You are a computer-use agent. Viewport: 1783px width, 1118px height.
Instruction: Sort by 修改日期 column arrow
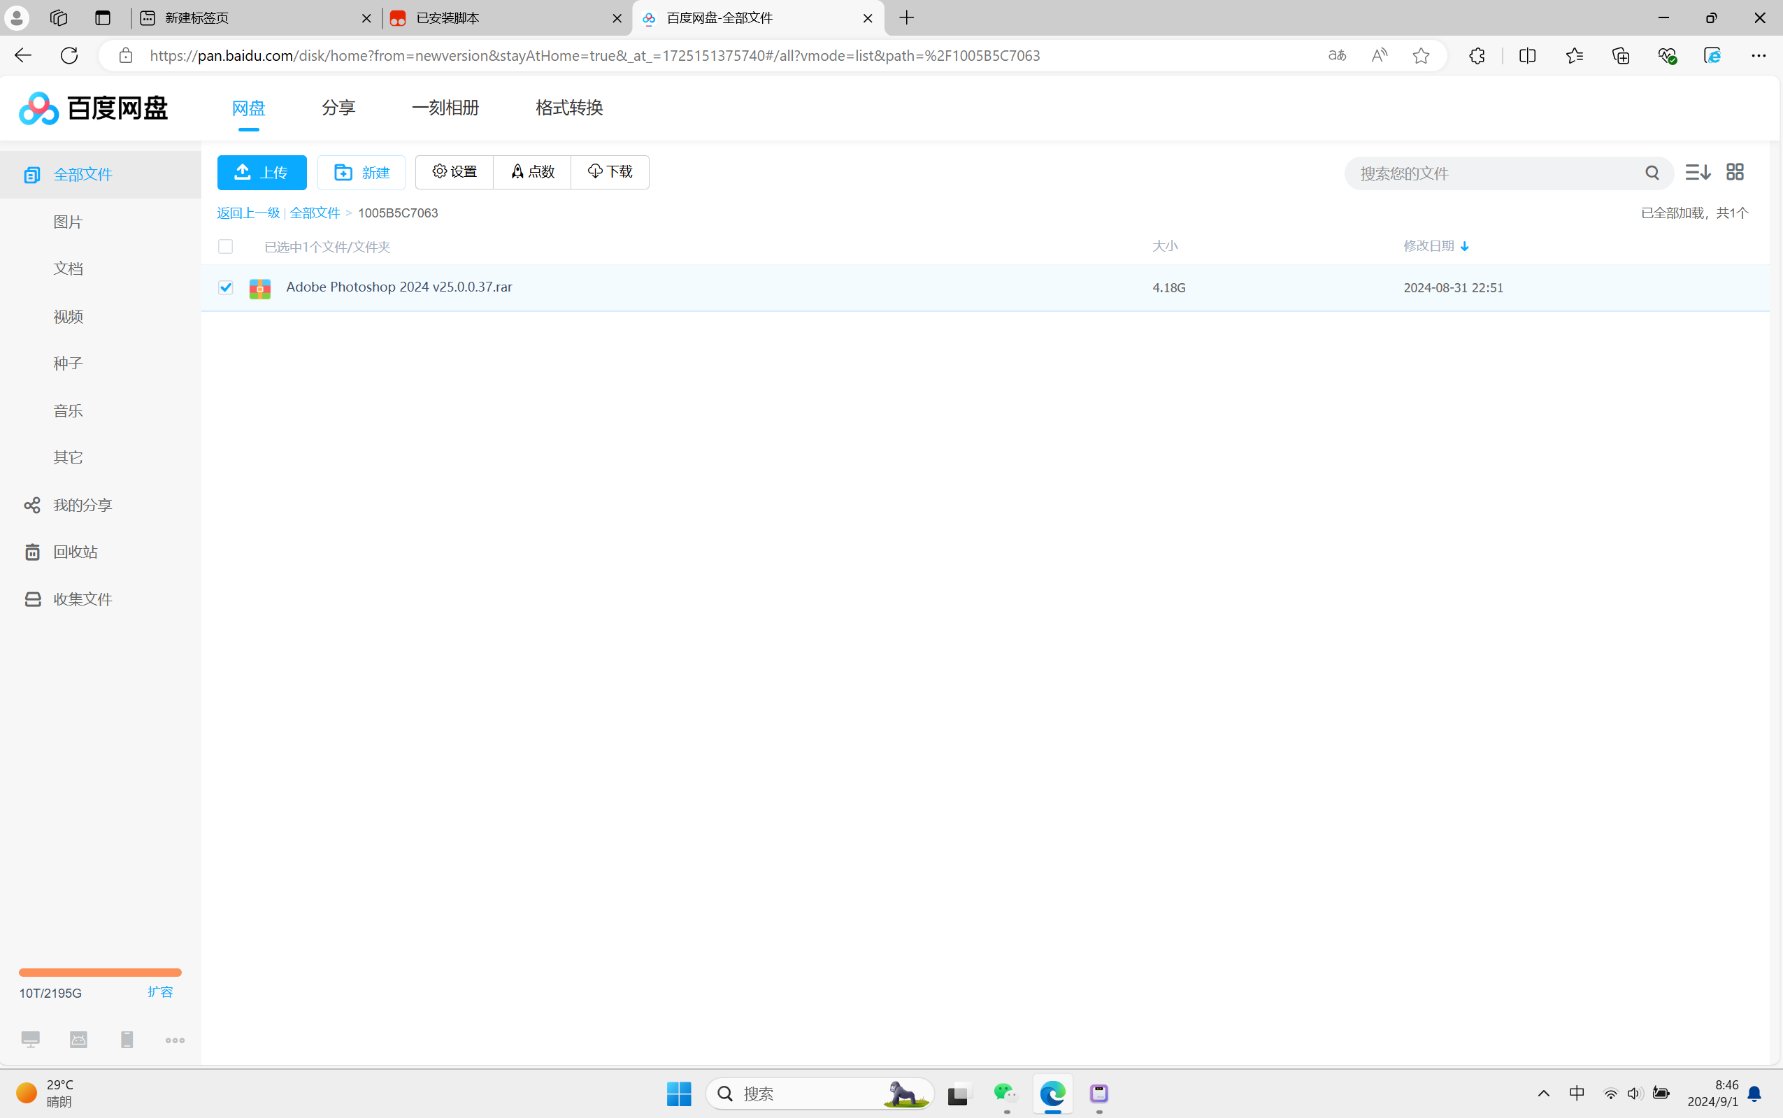tap(1463, 246)
